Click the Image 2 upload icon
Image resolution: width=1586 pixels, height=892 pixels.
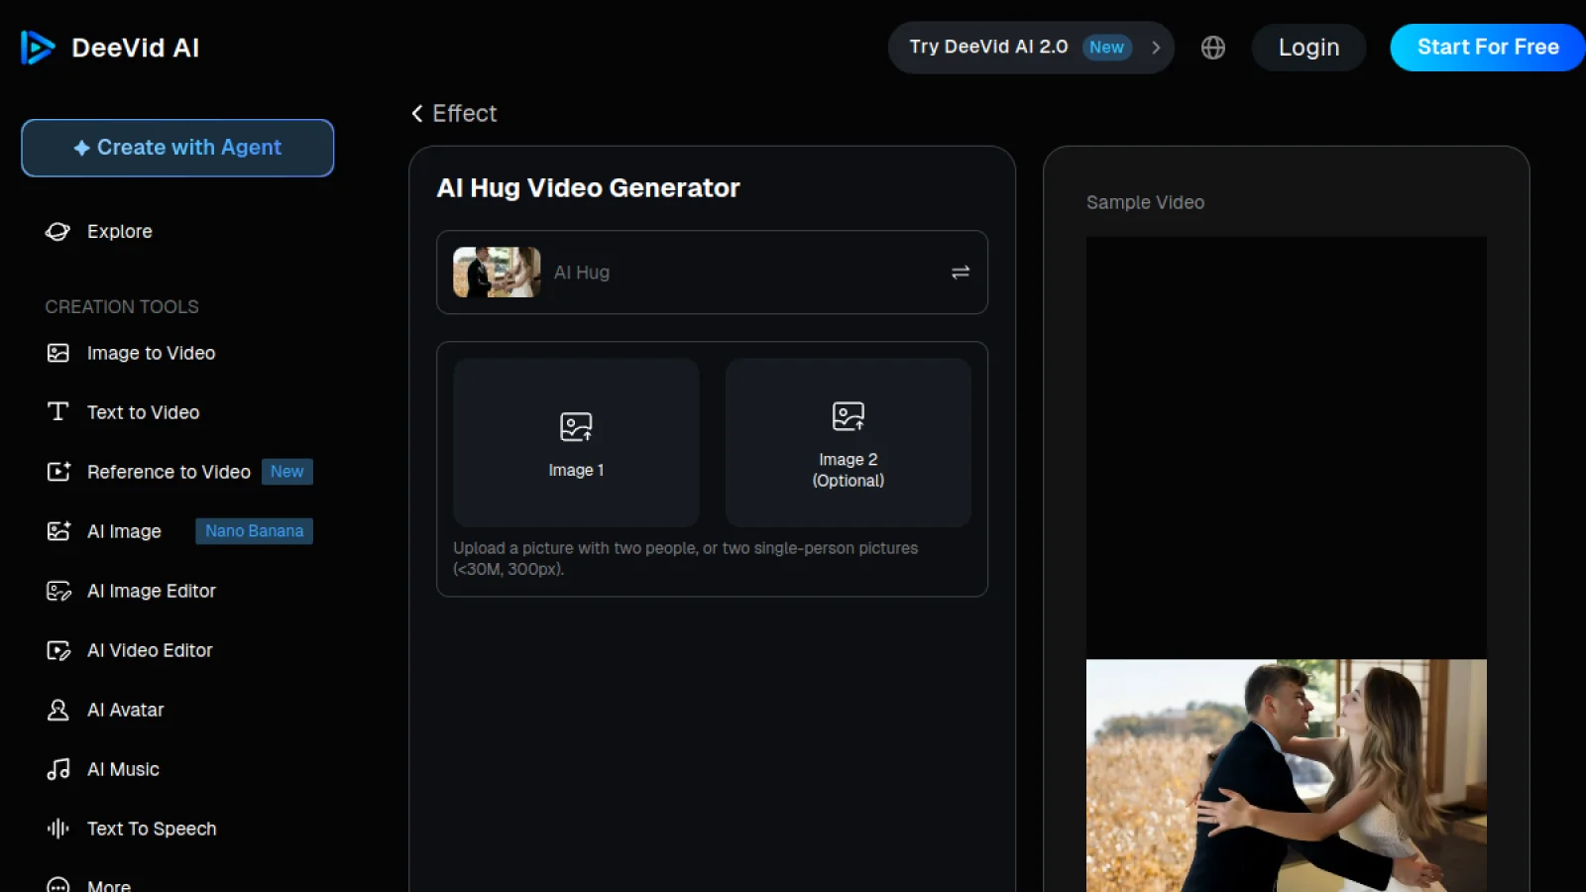[x=849, y=416]
